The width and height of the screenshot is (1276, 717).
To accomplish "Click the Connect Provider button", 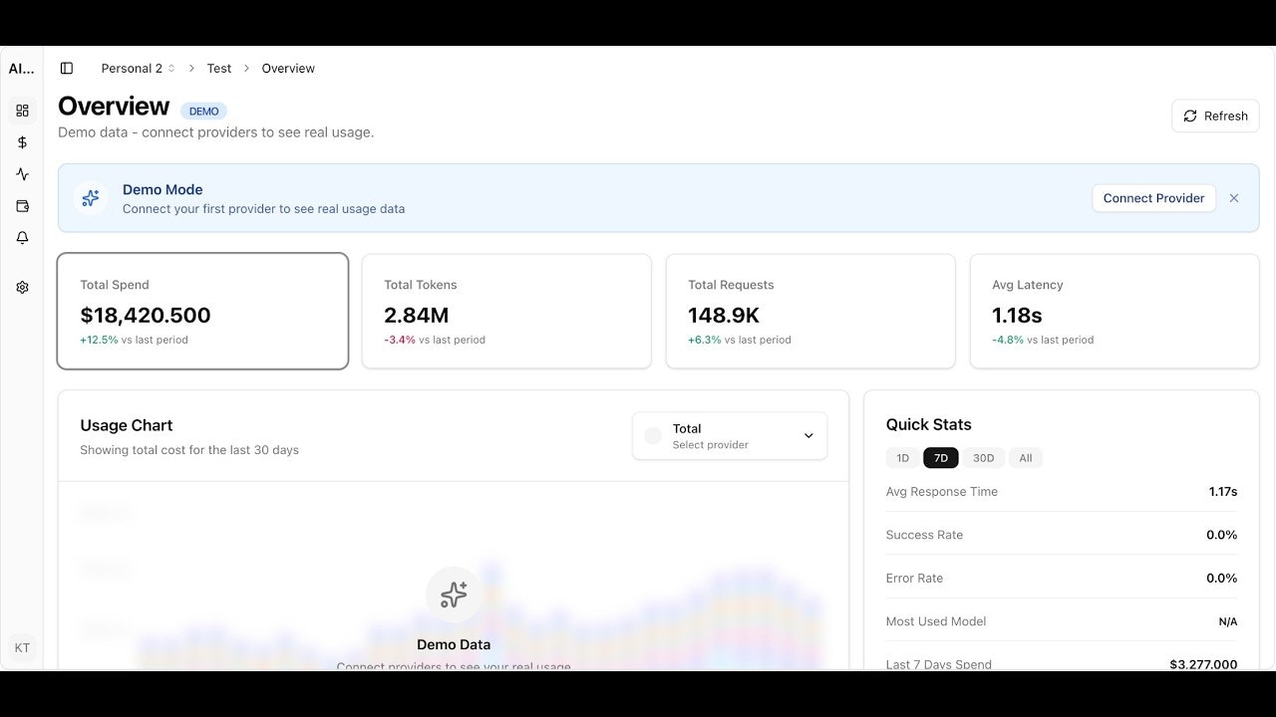I will coord(1152,198).
